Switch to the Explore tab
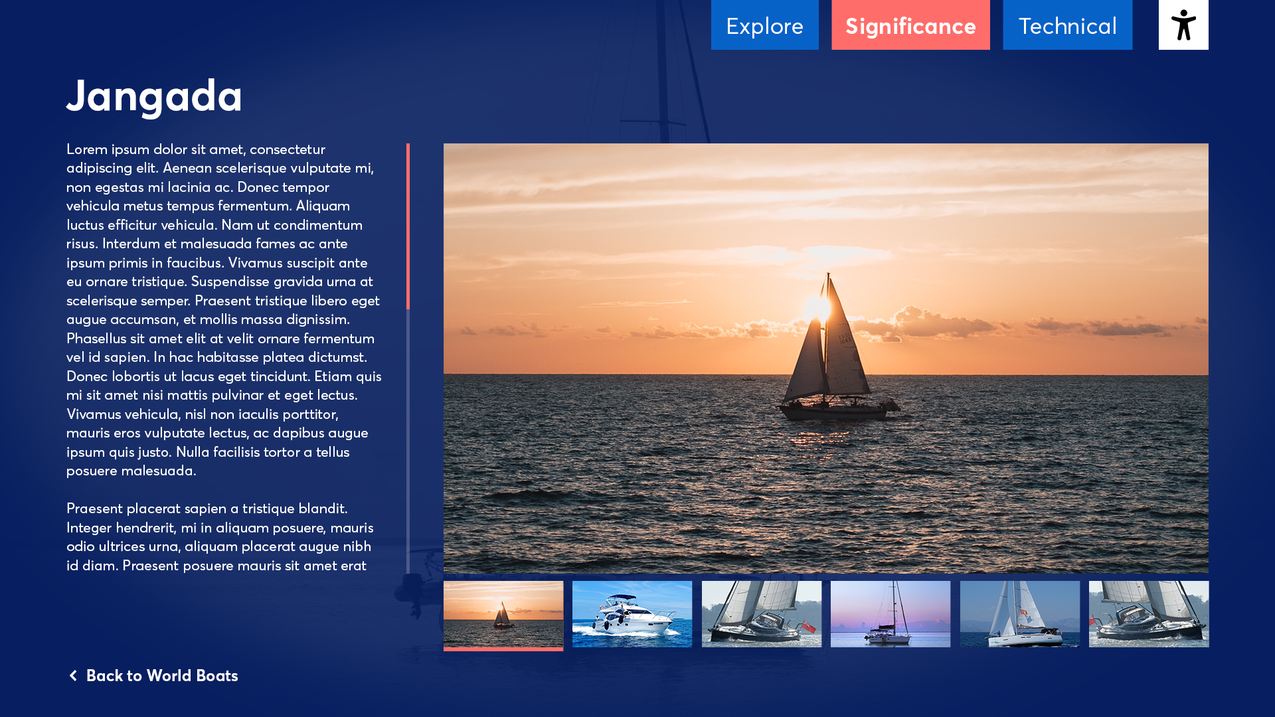1275x717 pixels. click(x=764, y=25)
